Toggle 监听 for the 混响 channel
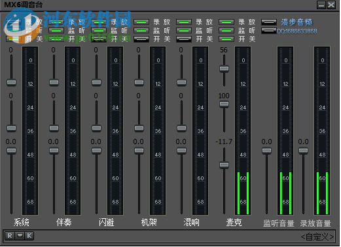The height and width of the screenshot is (247, 341). point(184,31)
